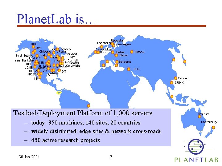Click the CUHK site marker
The image size is (222, 166).
171,83
